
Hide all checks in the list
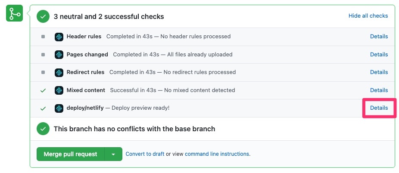click(368, 16)
